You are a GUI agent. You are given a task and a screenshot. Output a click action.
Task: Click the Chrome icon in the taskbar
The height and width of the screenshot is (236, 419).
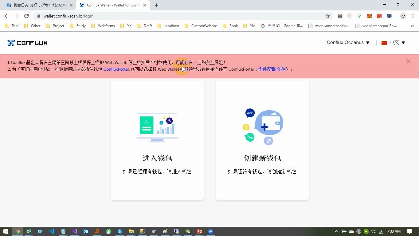[x=18, y=231]
